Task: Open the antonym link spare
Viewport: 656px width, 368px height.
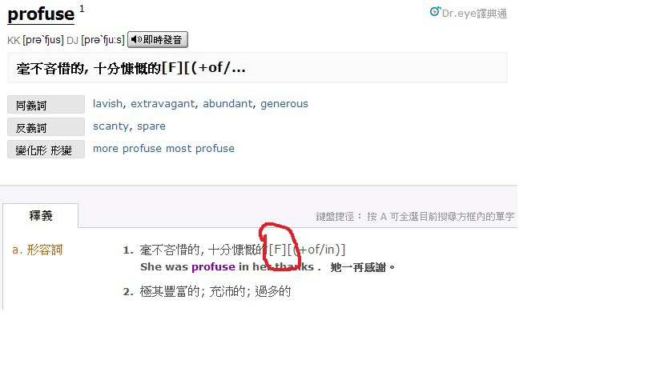Action: click(151, 126)
